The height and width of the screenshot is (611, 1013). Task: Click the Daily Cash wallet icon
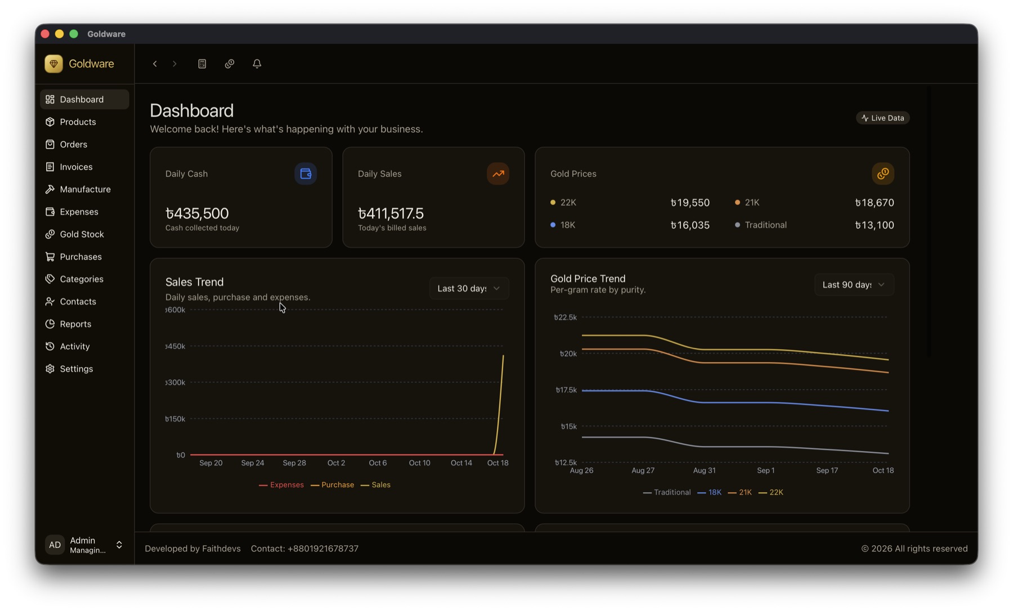(x=306, y=173)
